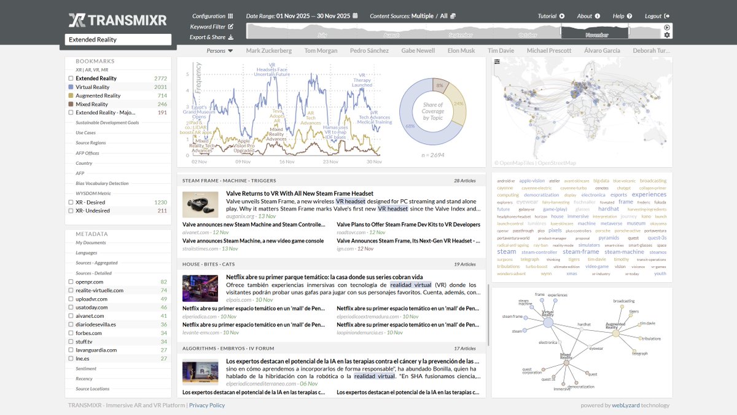737x415 pixels.
Task: Select Tom Morgan in persons bar
Action: pos(322,51)
